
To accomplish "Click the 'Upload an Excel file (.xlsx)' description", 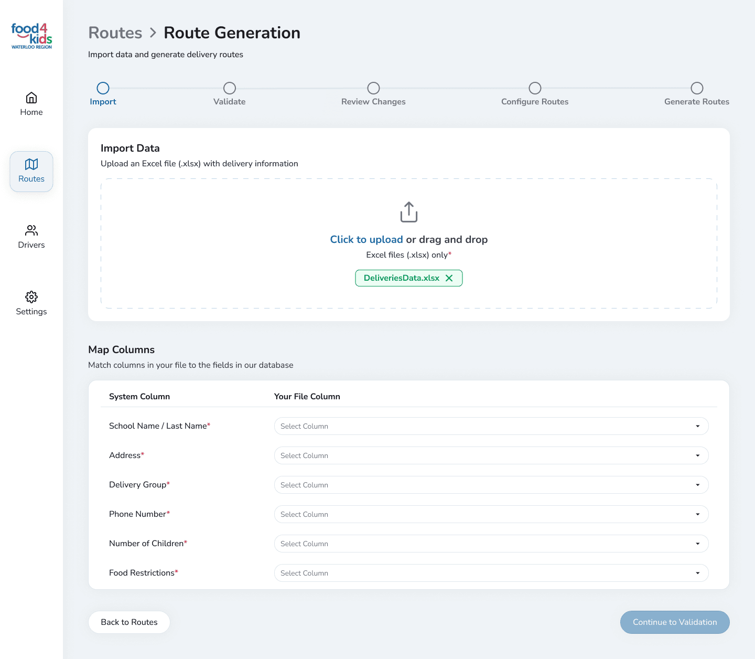I will click(199, 164).
